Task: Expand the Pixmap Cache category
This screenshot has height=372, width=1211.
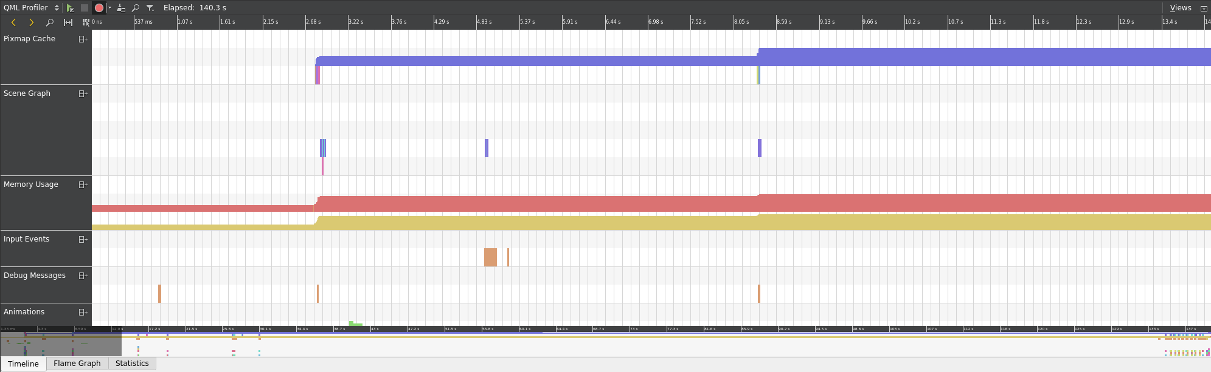Action: (x=83, y=39)
